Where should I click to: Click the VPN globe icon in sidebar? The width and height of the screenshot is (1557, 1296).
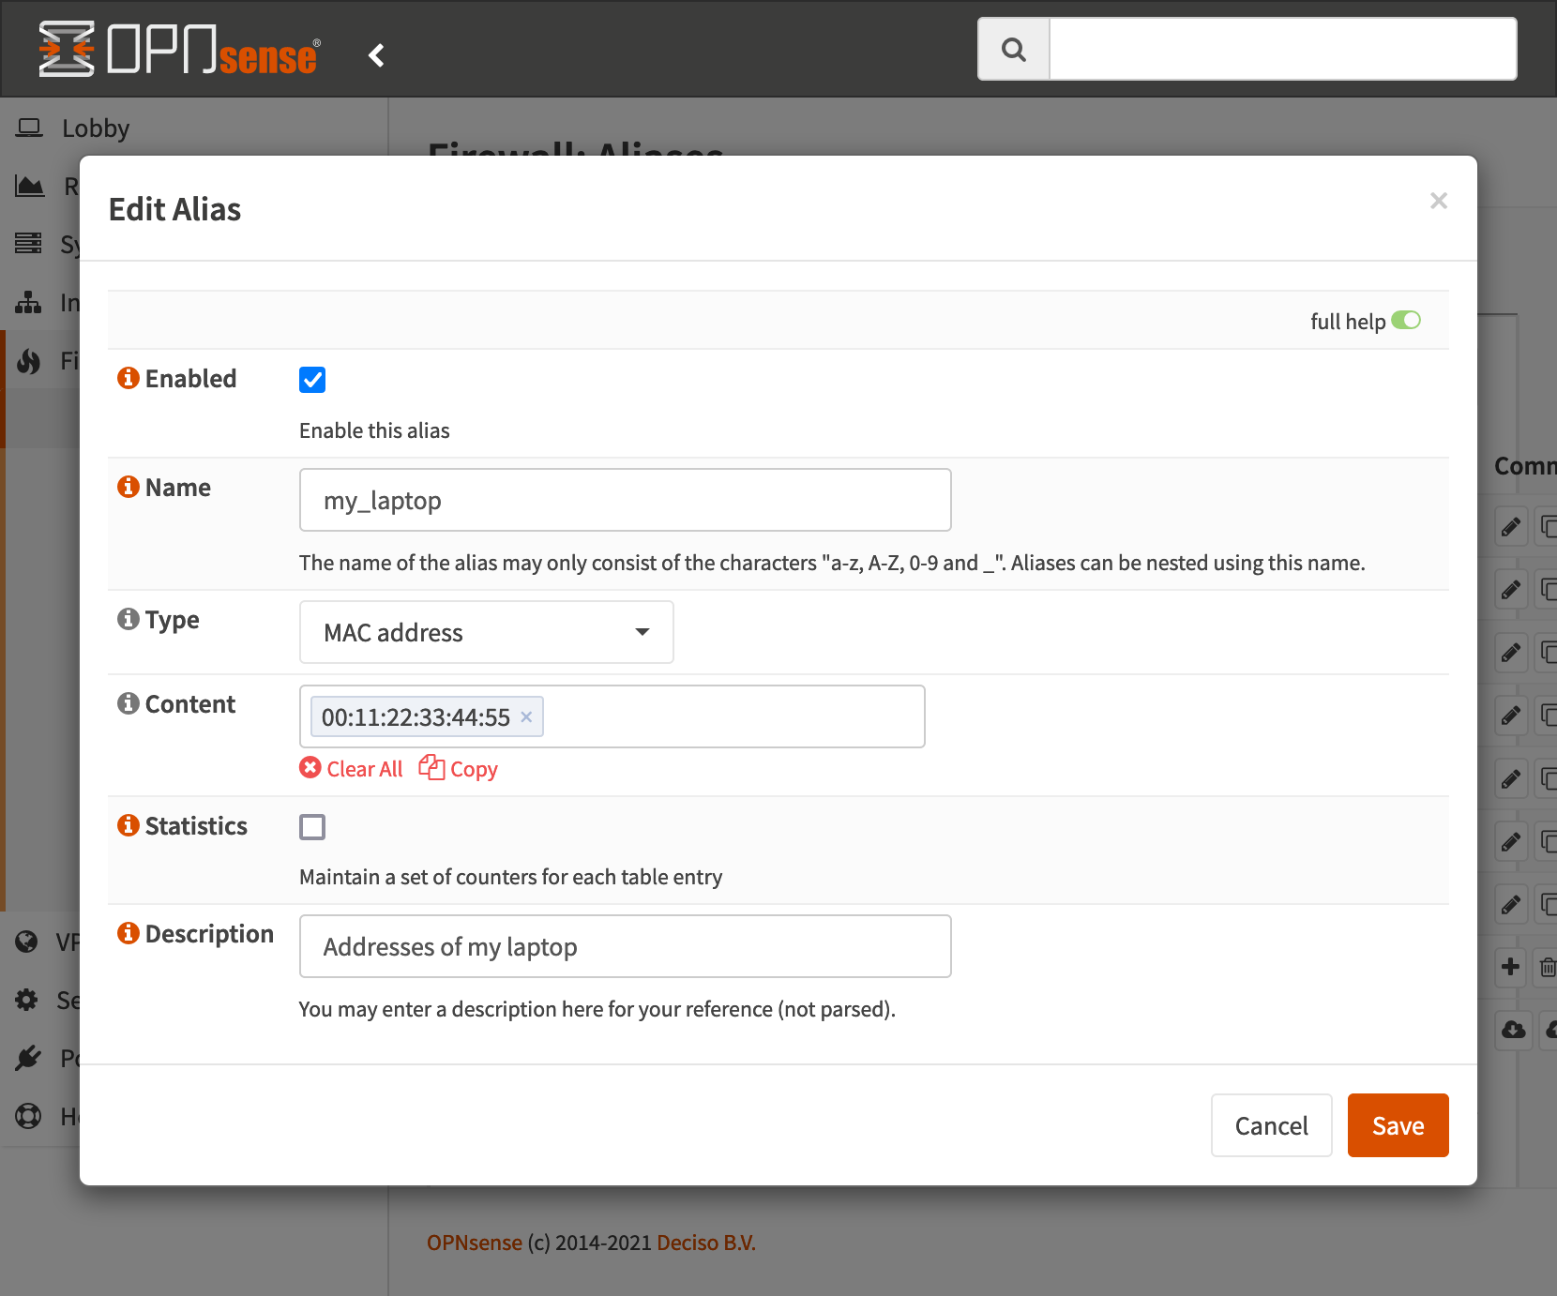[27, 942]
